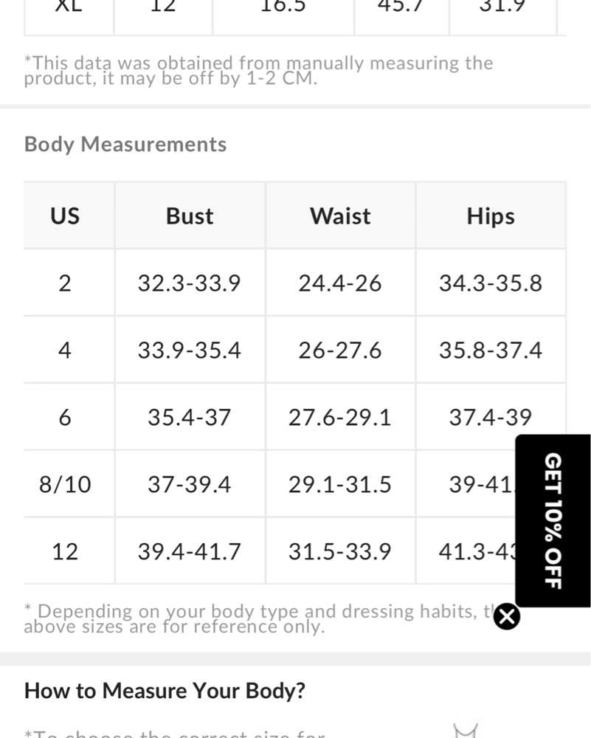The height and width of the screenshot is (738, 591).
Task: Tap the manual measuring disclaimer note
Action: click(258, 71)
